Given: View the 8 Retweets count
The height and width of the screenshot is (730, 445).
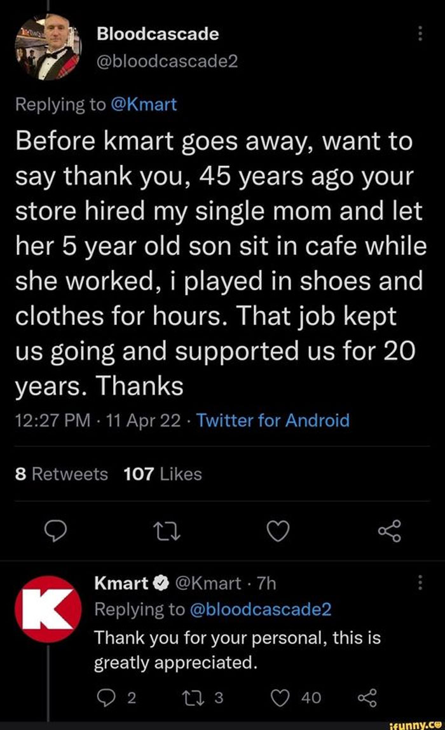Looking at the screenshot, I should 61,474.
